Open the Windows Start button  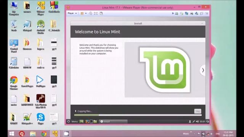click(x=12, y=134)
